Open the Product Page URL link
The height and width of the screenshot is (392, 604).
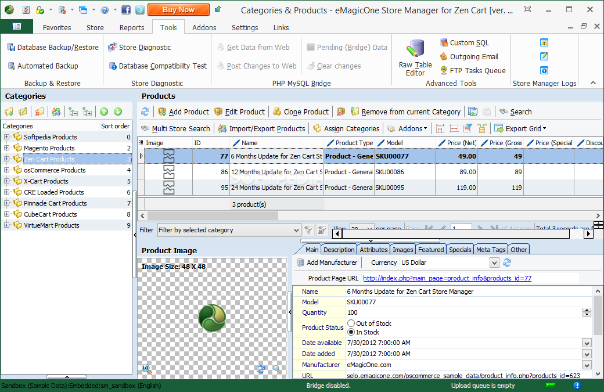(447, 278)
